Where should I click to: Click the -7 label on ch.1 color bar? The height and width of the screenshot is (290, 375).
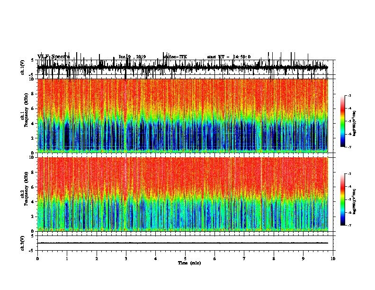[x=349, y=147]
